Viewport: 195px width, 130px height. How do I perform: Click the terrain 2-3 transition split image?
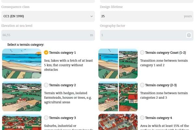point(118,96)
